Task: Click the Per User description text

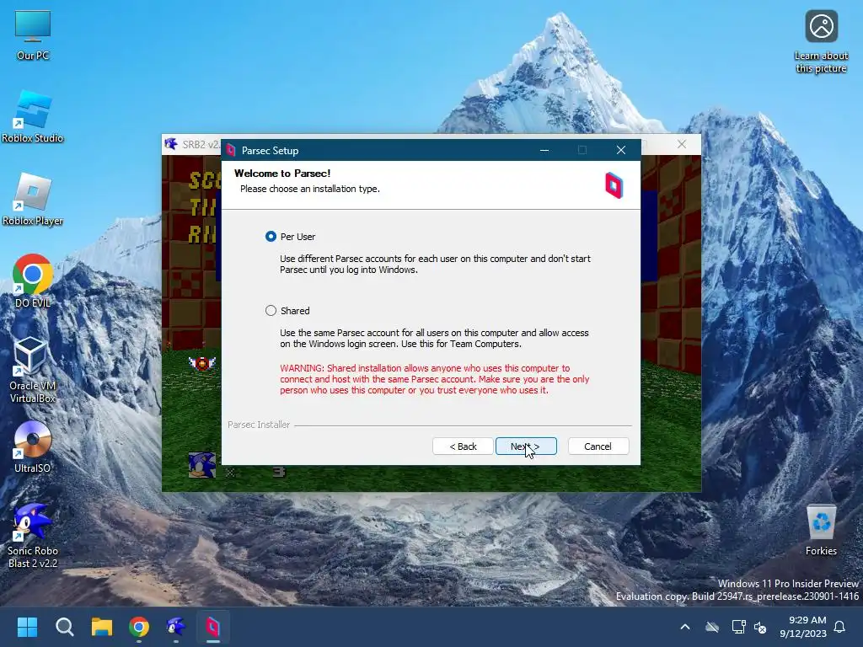Action: point(435,264)
